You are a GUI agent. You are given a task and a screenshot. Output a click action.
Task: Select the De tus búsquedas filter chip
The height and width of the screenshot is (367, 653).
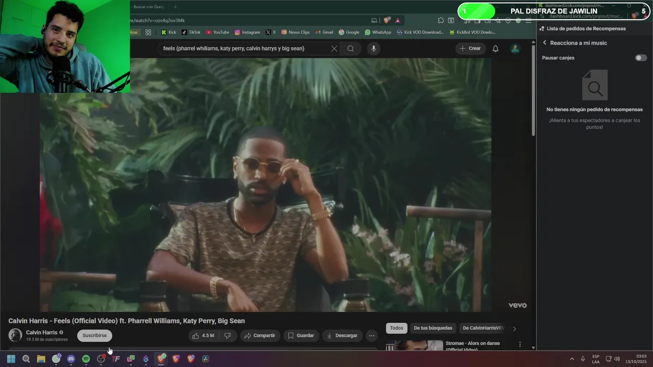[x=433, y=328]
